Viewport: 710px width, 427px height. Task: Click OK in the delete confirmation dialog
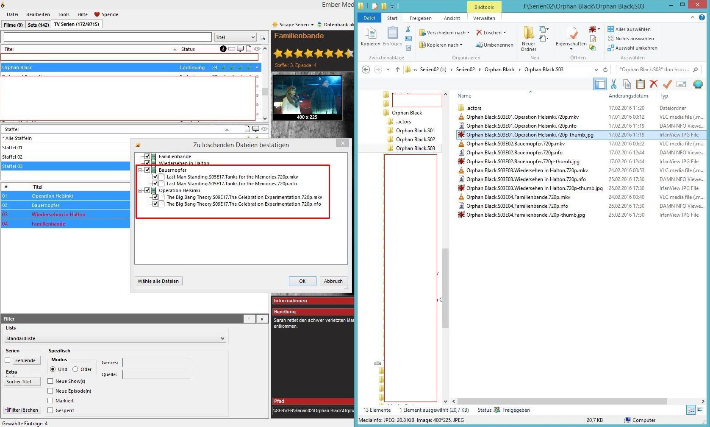tap(302, 281)
